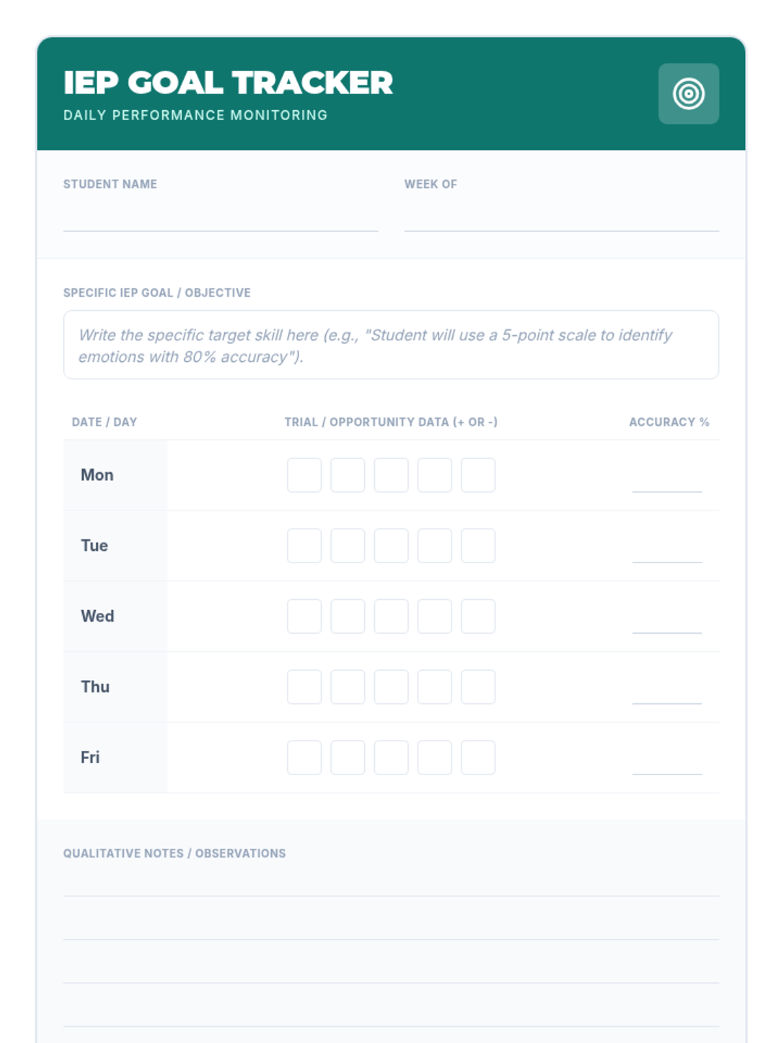Check the first trial box for Fri
The image size is (782, 1043).
[x=304, y=757]
